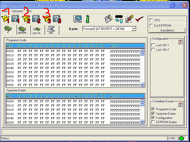Enable the EEPROM-Daten checkbox

(153, 122)
